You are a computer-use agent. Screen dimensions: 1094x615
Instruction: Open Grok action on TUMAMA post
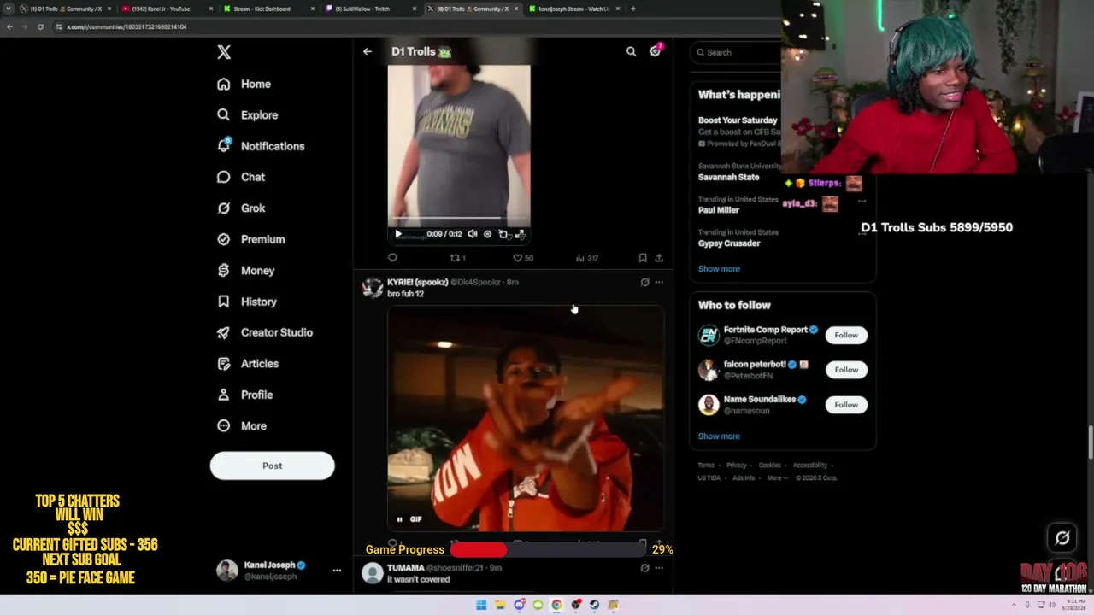pos(644,568)
